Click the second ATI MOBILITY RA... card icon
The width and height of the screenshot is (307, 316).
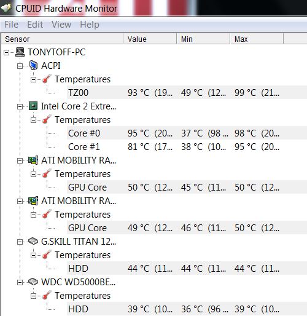coord(33,201)
